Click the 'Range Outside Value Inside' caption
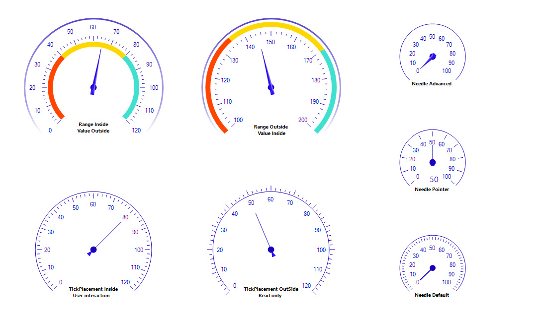Image resolution: width=540 pixels, height=322 pixels. pyautogui.click(x=271, y=130)
